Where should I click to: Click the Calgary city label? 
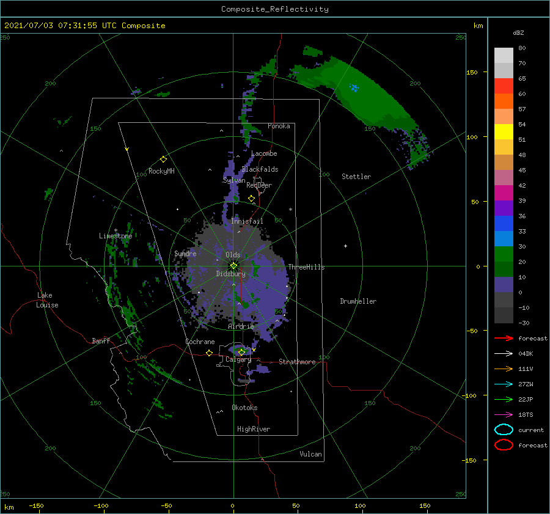[x=238, y=359]
